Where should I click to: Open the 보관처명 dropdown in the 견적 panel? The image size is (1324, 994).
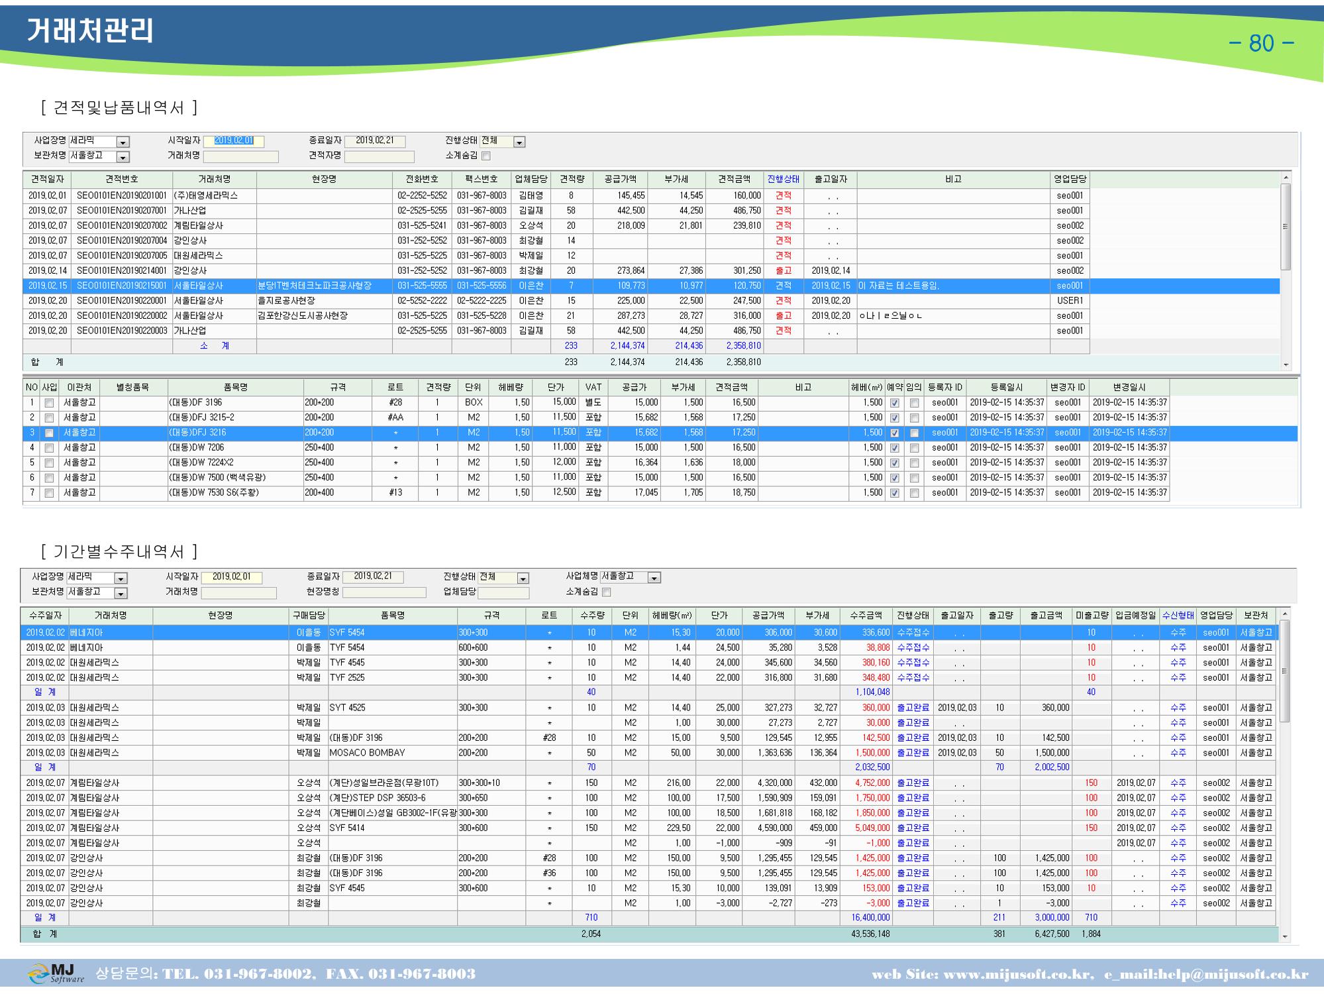click(x=123, y=157)
